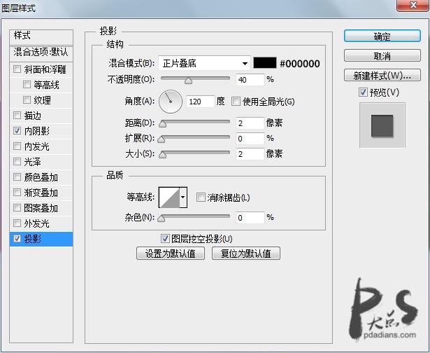Focus the angle field showing 120
Image resolution: width=430 pixels, height=353 pixels.
coord(201,102)
